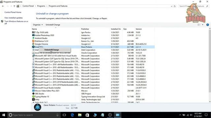Click the OBS icon on taskbar

(110, 115)
